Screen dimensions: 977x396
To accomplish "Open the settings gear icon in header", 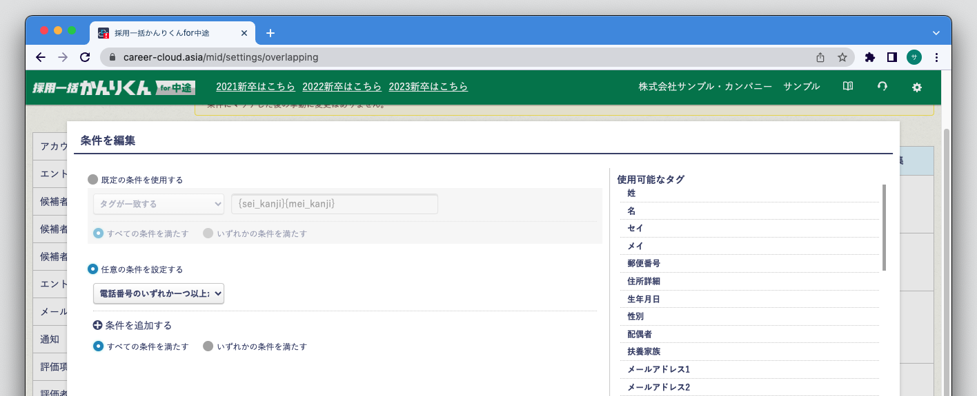I will click(917, 87).
